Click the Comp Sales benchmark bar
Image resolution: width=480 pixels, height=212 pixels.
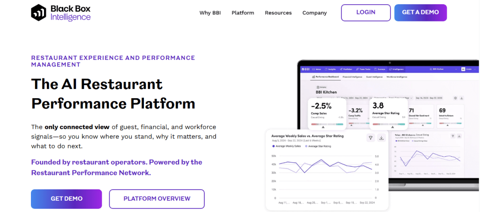pos(327,124)
